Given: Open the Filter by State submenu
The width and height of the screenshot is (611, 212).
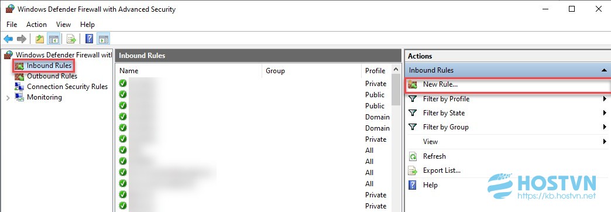Looking at the screenshot, I should [x=508, y=113].
